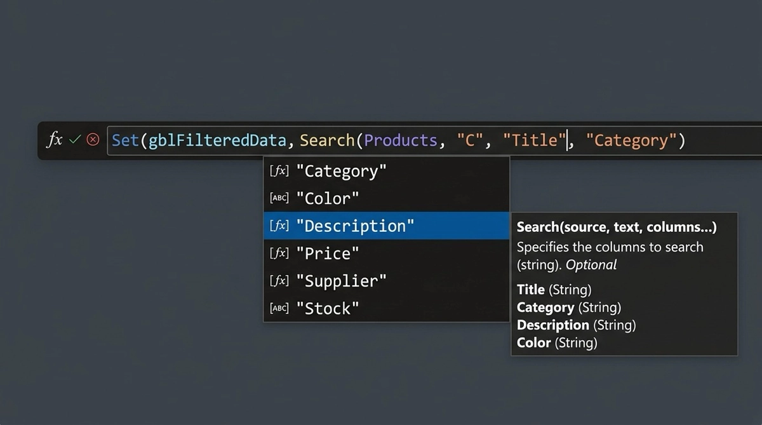Click the "Title" argument in formula bar
Viewport: 762px width, 425px height.
coord(533,140)
